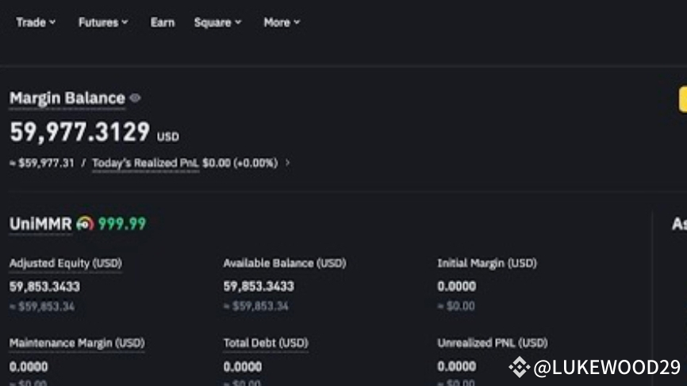The image size is (687, 386).
Task: Click the Initial Margin (USD) label
Action: (x=487, y=262)
